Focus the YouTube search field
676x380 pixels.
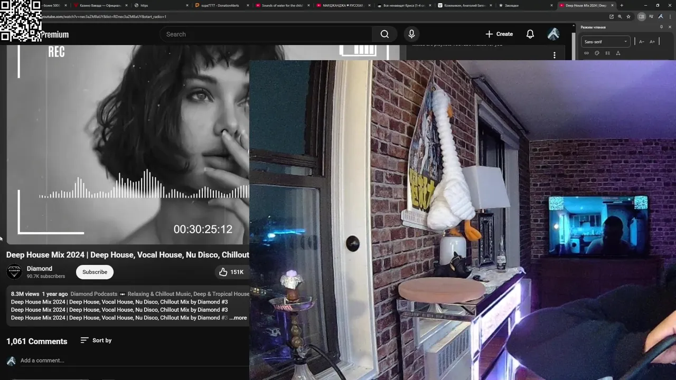[267, 34]
